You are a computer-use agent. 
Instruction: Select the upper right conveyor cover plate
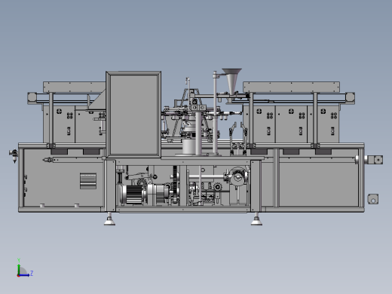coord(291,87)
